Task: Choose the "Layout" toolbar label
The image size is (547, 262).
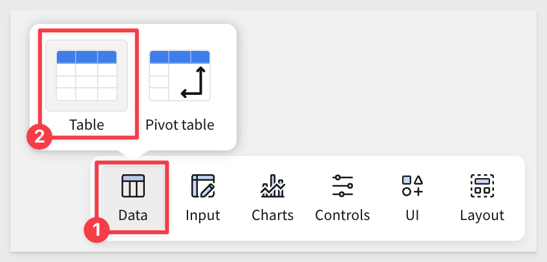Action: coord(482,215)
